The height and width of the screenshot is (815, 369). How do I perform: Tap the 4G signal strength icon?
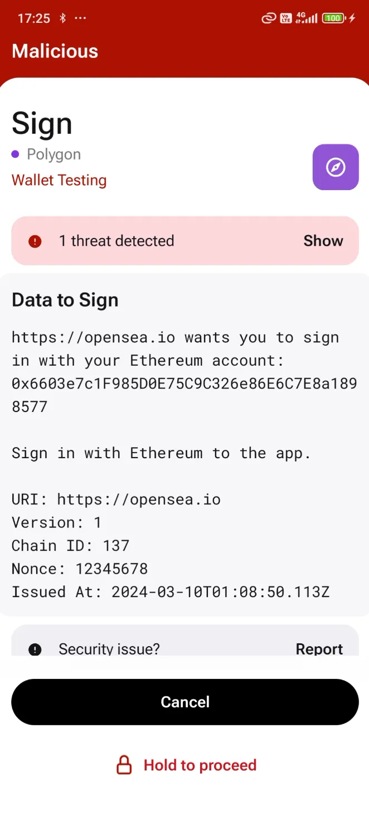tap(306, 18)
